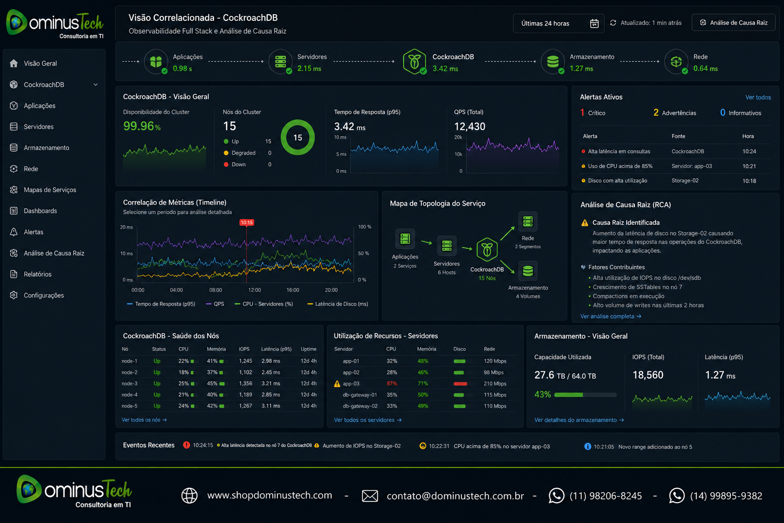
Task: Select the Rede node in topology map
Action: pos(528,221)
